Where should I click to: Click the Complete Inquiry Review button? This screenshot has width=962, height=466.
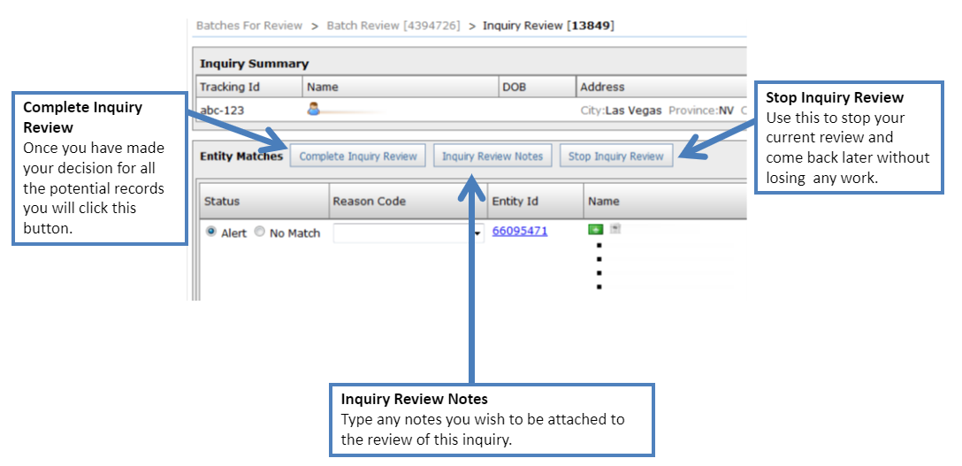coord(358,156)
